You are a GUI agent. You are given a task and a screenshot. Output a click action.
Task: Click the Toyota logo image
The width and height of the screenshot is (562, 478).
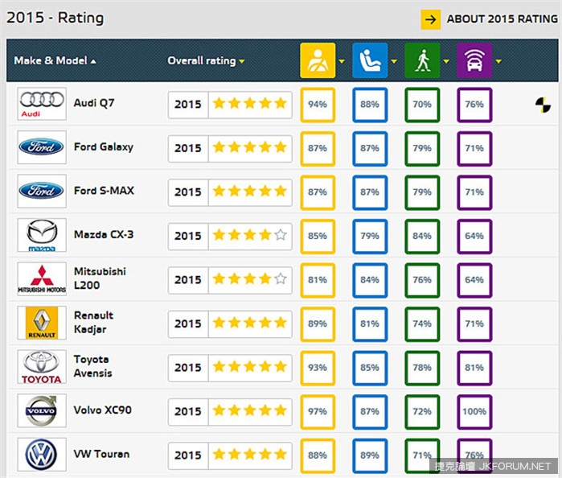[x=42, y=367]
